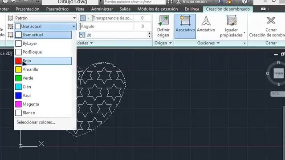
Task: Click the Definir origen icon
Action: pyautogui.click(x=163, y=21)
